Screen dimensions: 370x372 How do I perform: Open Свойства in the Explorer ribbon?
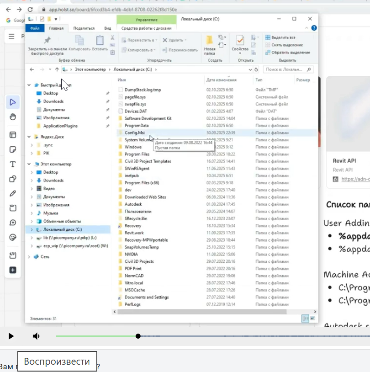tap(240, 44)
